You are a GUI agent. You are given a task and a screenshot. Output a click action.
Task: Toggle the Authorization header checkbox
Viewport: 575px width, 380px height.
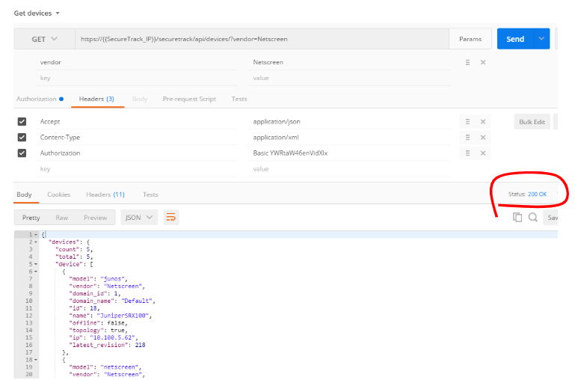22,153
